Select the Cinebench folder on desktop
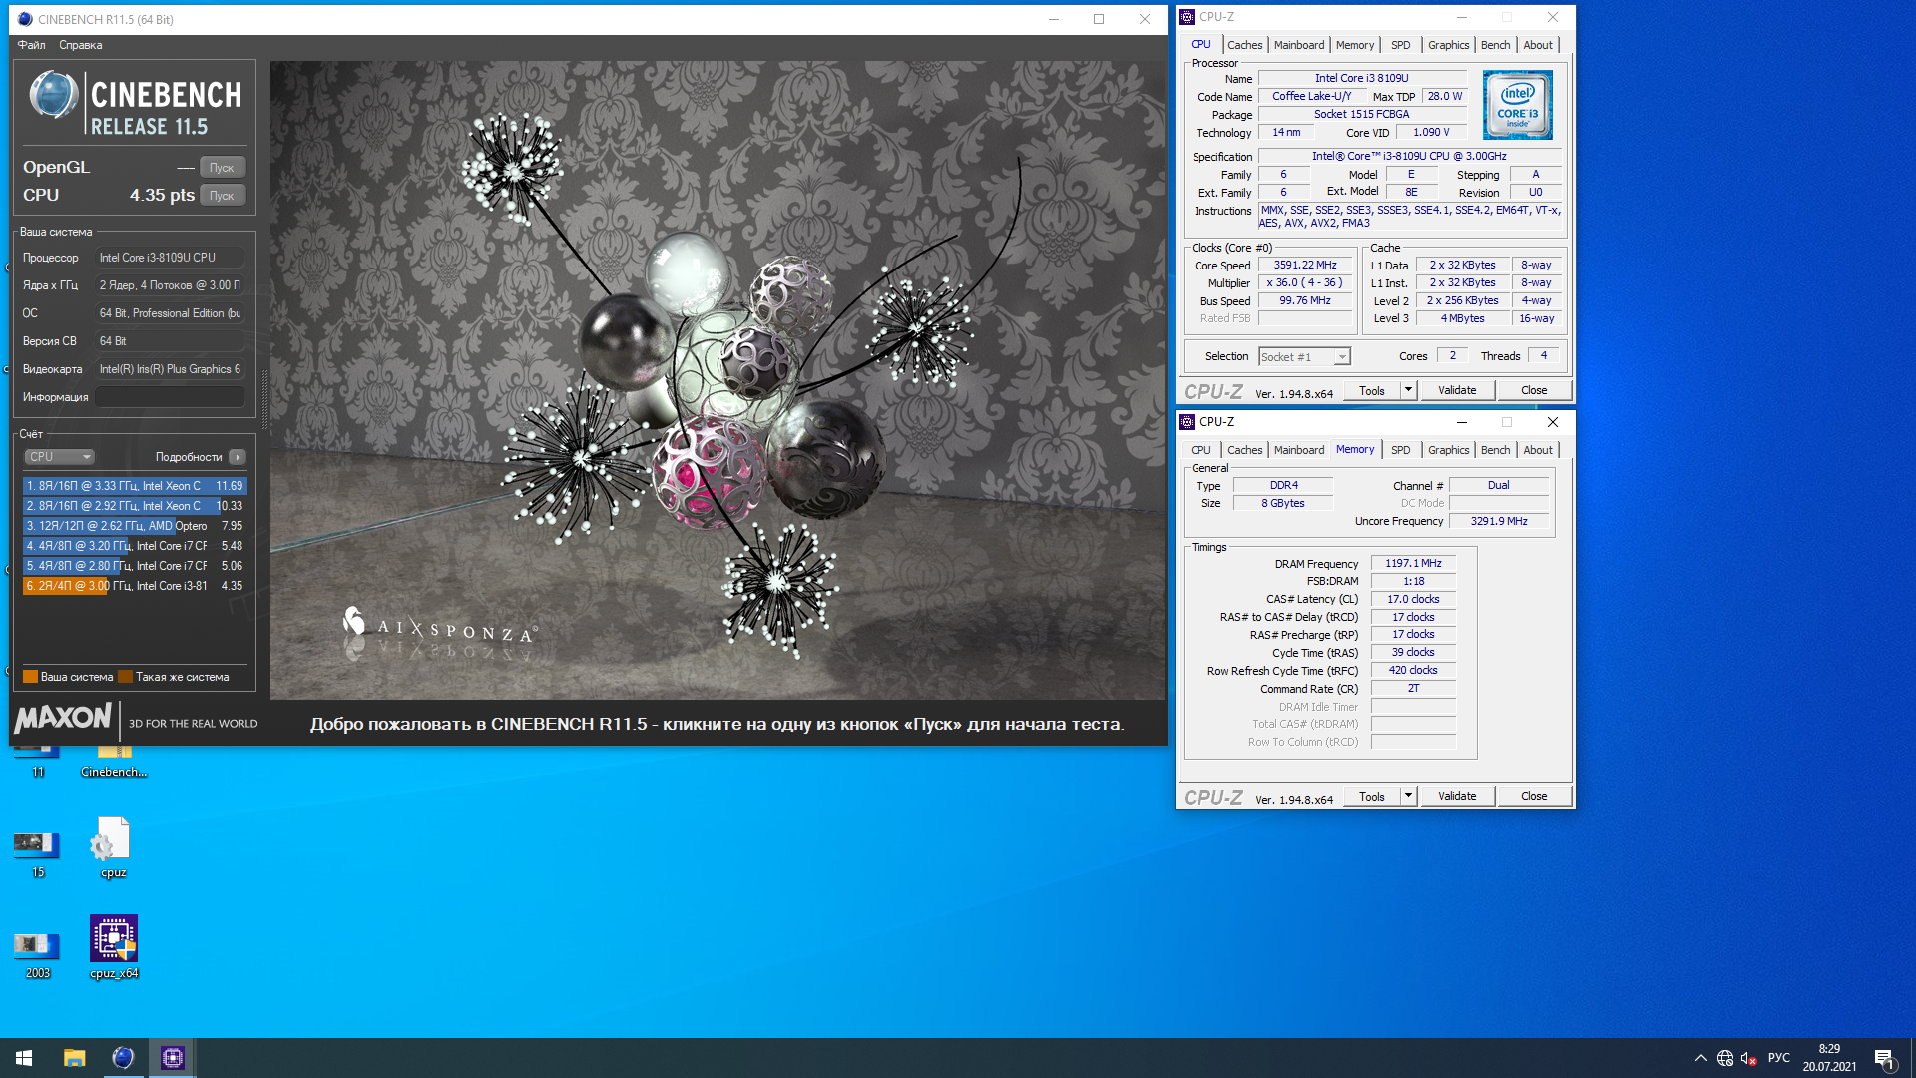 114,763
